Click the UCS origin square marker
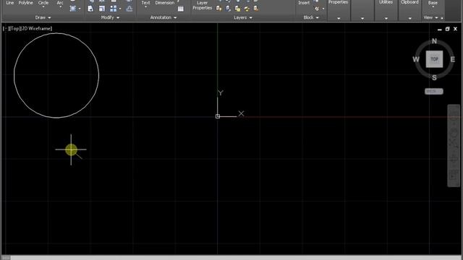Screen dimensions: 463x260 [218, 116]
